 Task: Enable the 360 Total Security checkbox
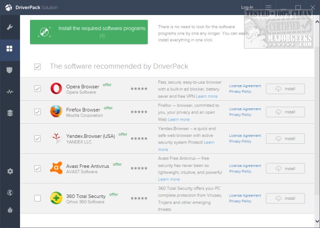pos(37,198)
